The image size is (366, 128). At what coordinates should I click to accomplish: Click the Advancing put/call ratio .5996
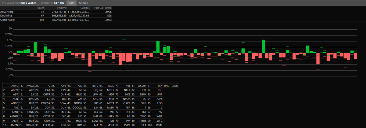click(x=108, y=11)
